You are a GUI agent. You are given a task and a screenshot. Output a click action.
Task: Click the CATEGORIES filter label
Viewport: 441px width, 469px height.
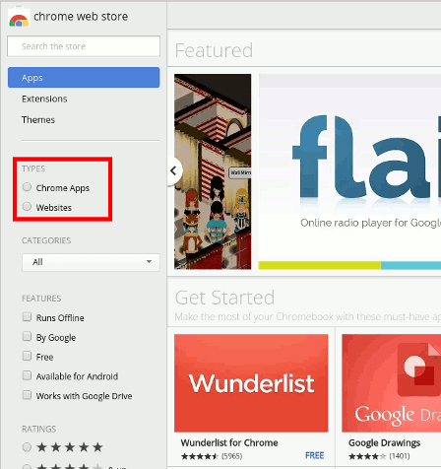(x=46, y=240)
